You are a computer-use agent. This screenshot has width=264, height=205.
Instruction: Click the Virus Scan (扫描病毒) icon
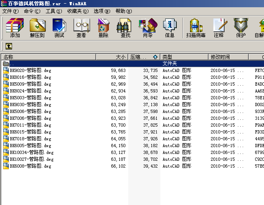196,28
